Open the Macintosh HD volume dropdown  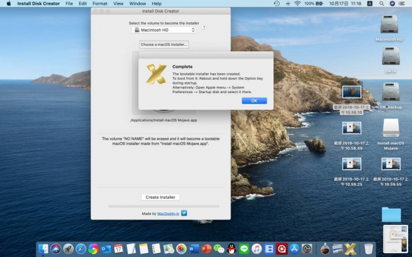click(x=164, y=30)
